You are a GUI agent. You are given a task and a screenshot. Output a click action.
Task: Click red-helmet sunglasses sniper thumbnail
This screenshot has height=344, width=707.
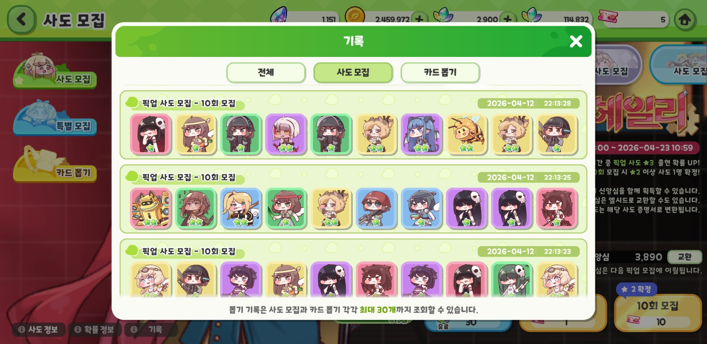tap(376, 208)
